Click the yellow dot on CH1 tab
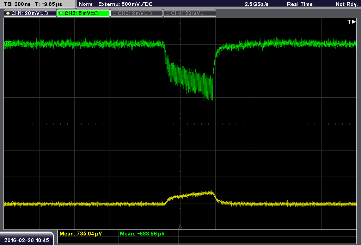The image size is (361, 245). tap(8, 13)
